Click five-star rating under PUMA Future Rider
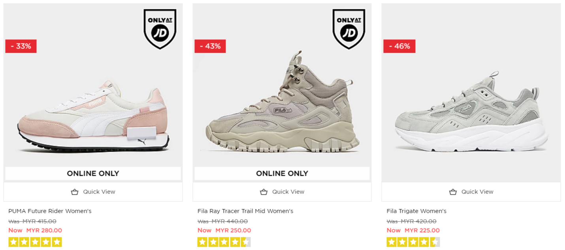The image size is (565, 250). tap(35, 242)
